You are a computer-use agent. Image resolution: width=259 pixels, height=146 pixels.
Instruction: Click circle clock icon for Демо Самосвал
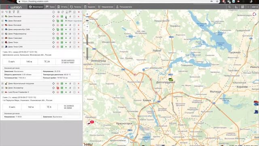coord(74,38)
